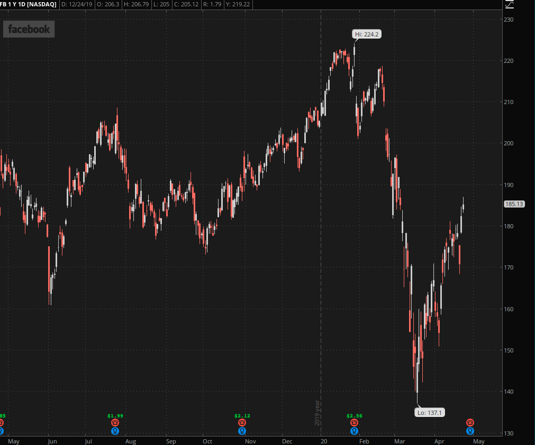Click the 2019 year divider line label
The image size is (535, 445).
click(318, 412)
